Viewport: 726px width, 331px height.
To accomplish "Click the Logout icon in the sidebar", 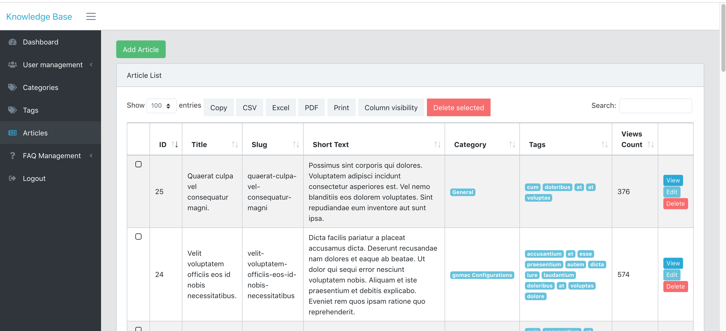I will [12, 178].
